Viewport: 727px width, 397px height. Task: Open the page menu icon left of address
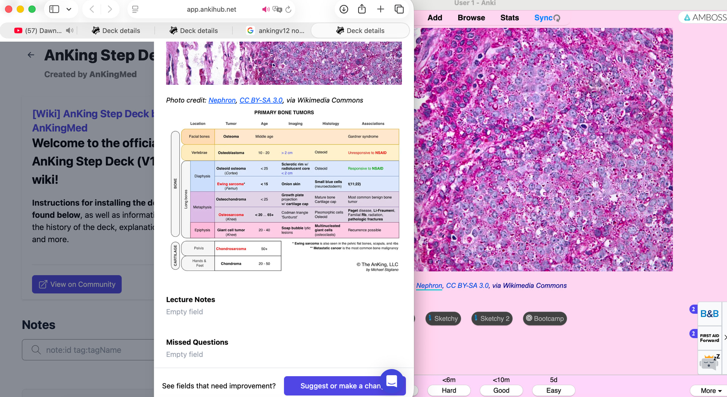click(x=135, y=9)
